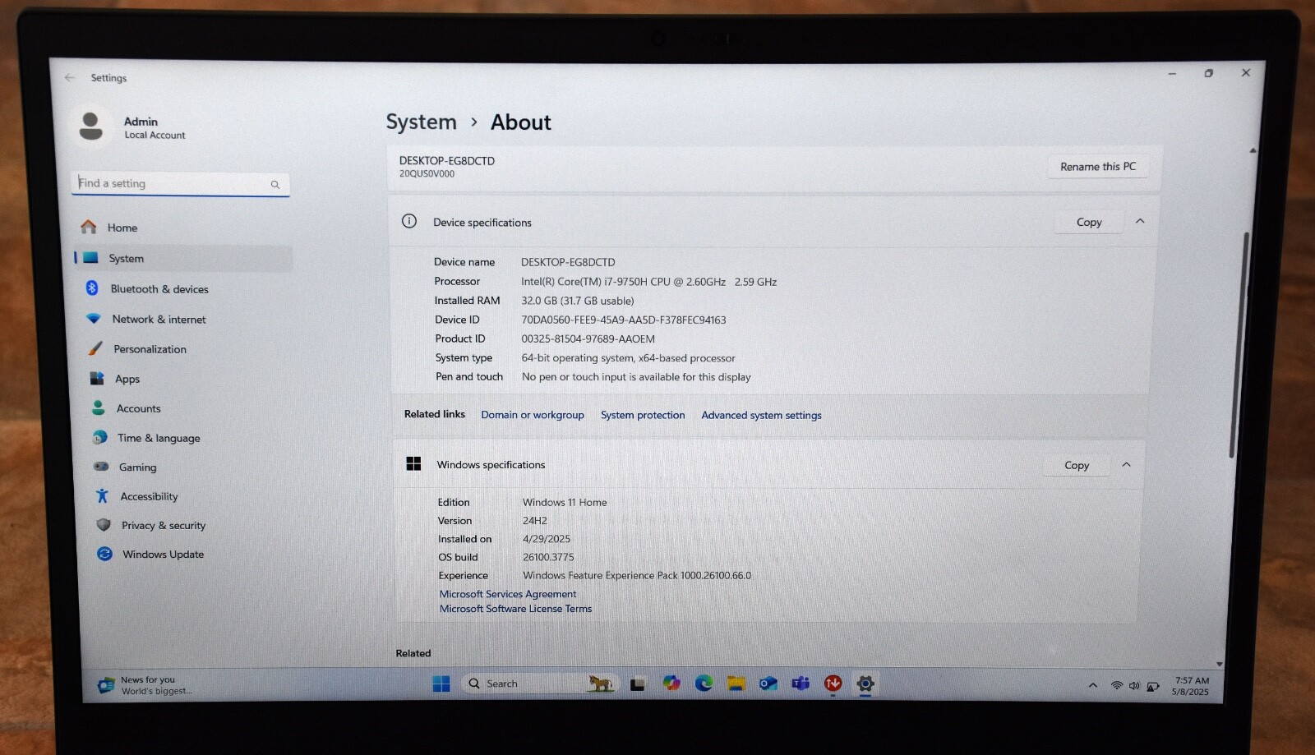Click the taskbar Search box
Viewport: 1315px width, 755px height.
(538, 684)
